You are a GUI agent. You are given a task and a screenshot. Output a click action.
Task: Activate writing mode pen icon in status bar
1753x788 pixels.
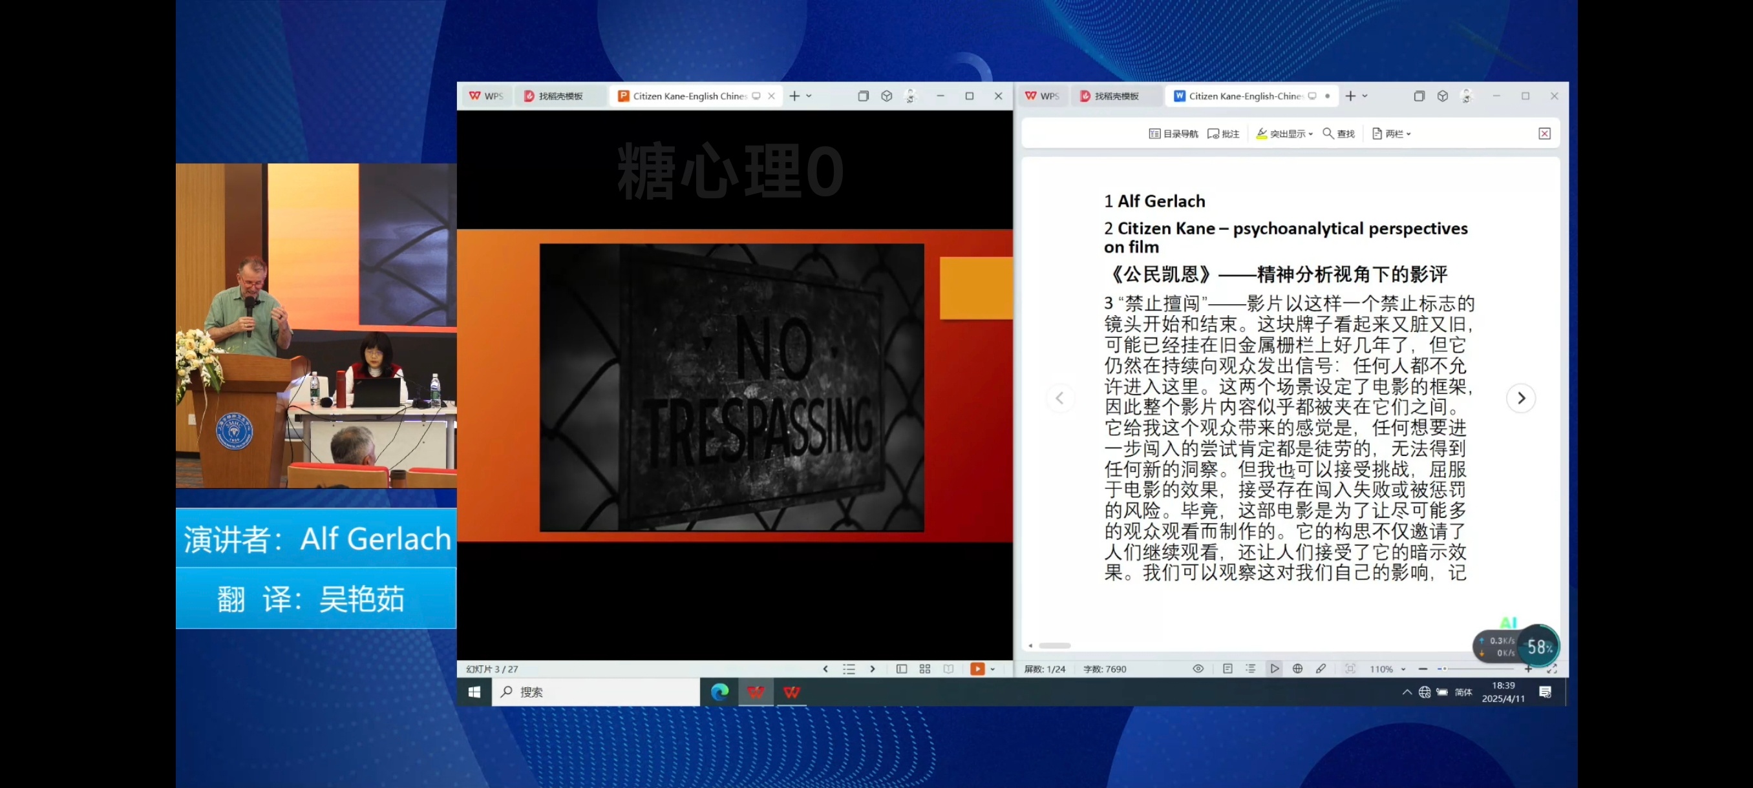click(1321, 669)
